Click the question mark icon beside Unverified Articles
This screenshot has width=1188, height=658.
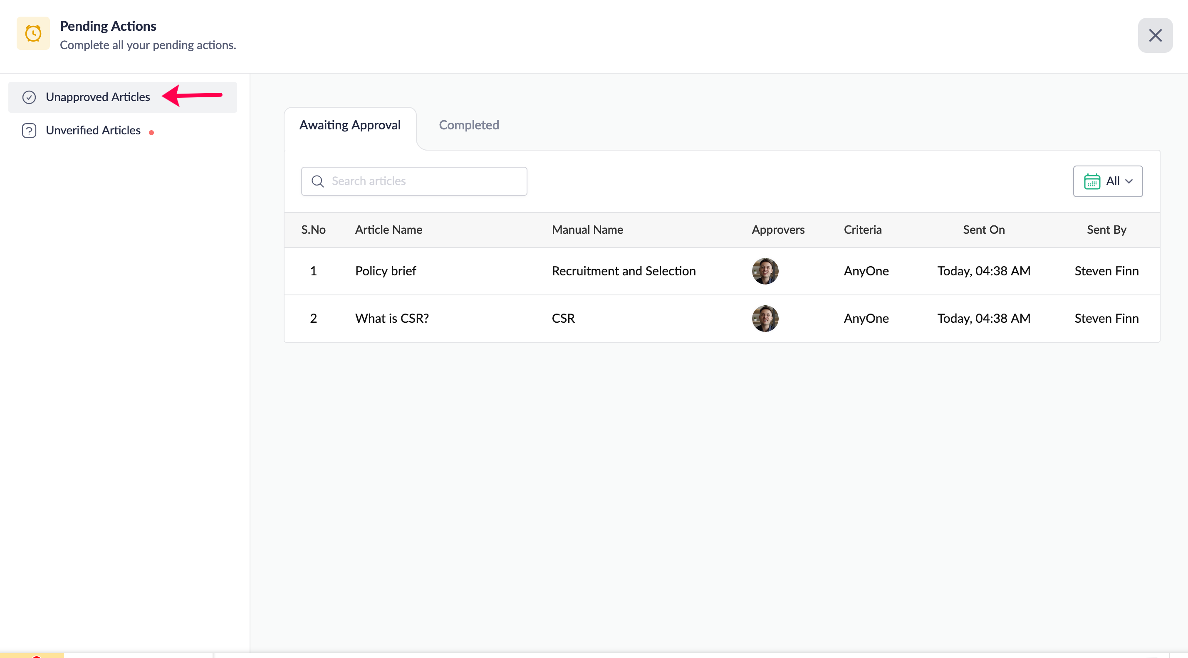pos(29,131)
